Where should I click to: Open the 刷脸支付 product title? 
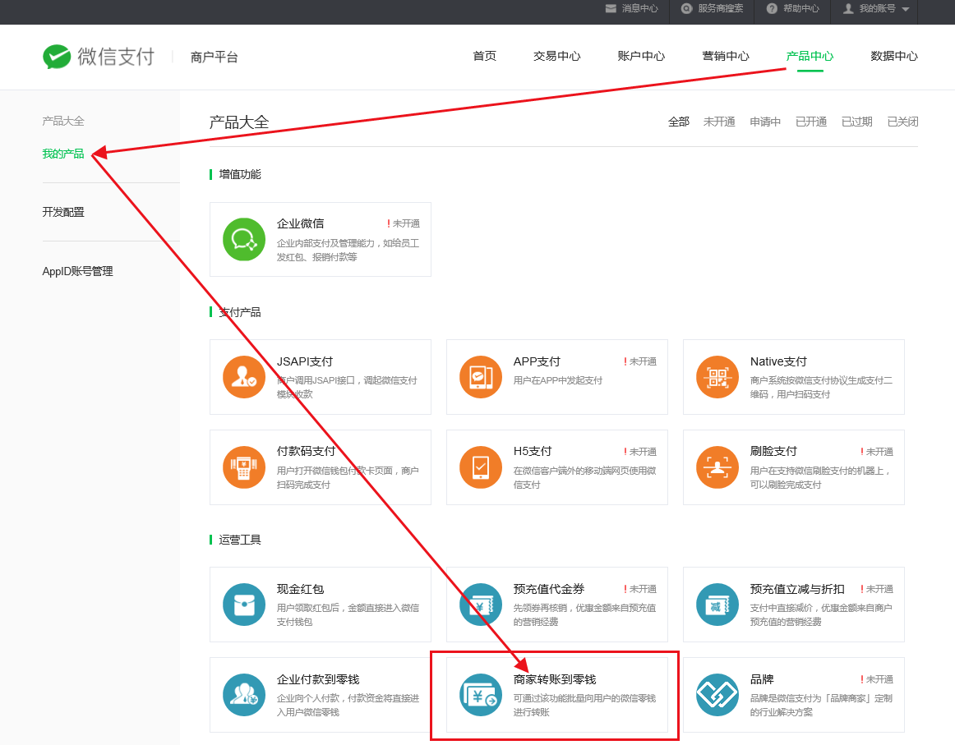(773, 451)
